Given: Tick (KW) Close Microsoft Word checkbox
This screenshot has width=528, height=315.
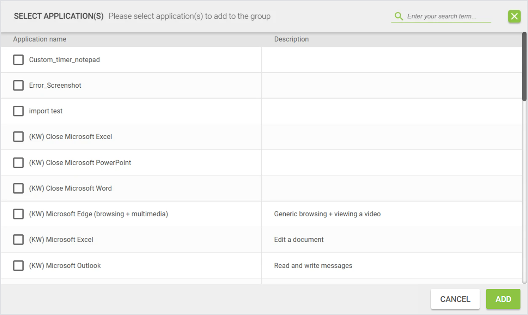Looking at the screenshot, I should coord(18,188).
